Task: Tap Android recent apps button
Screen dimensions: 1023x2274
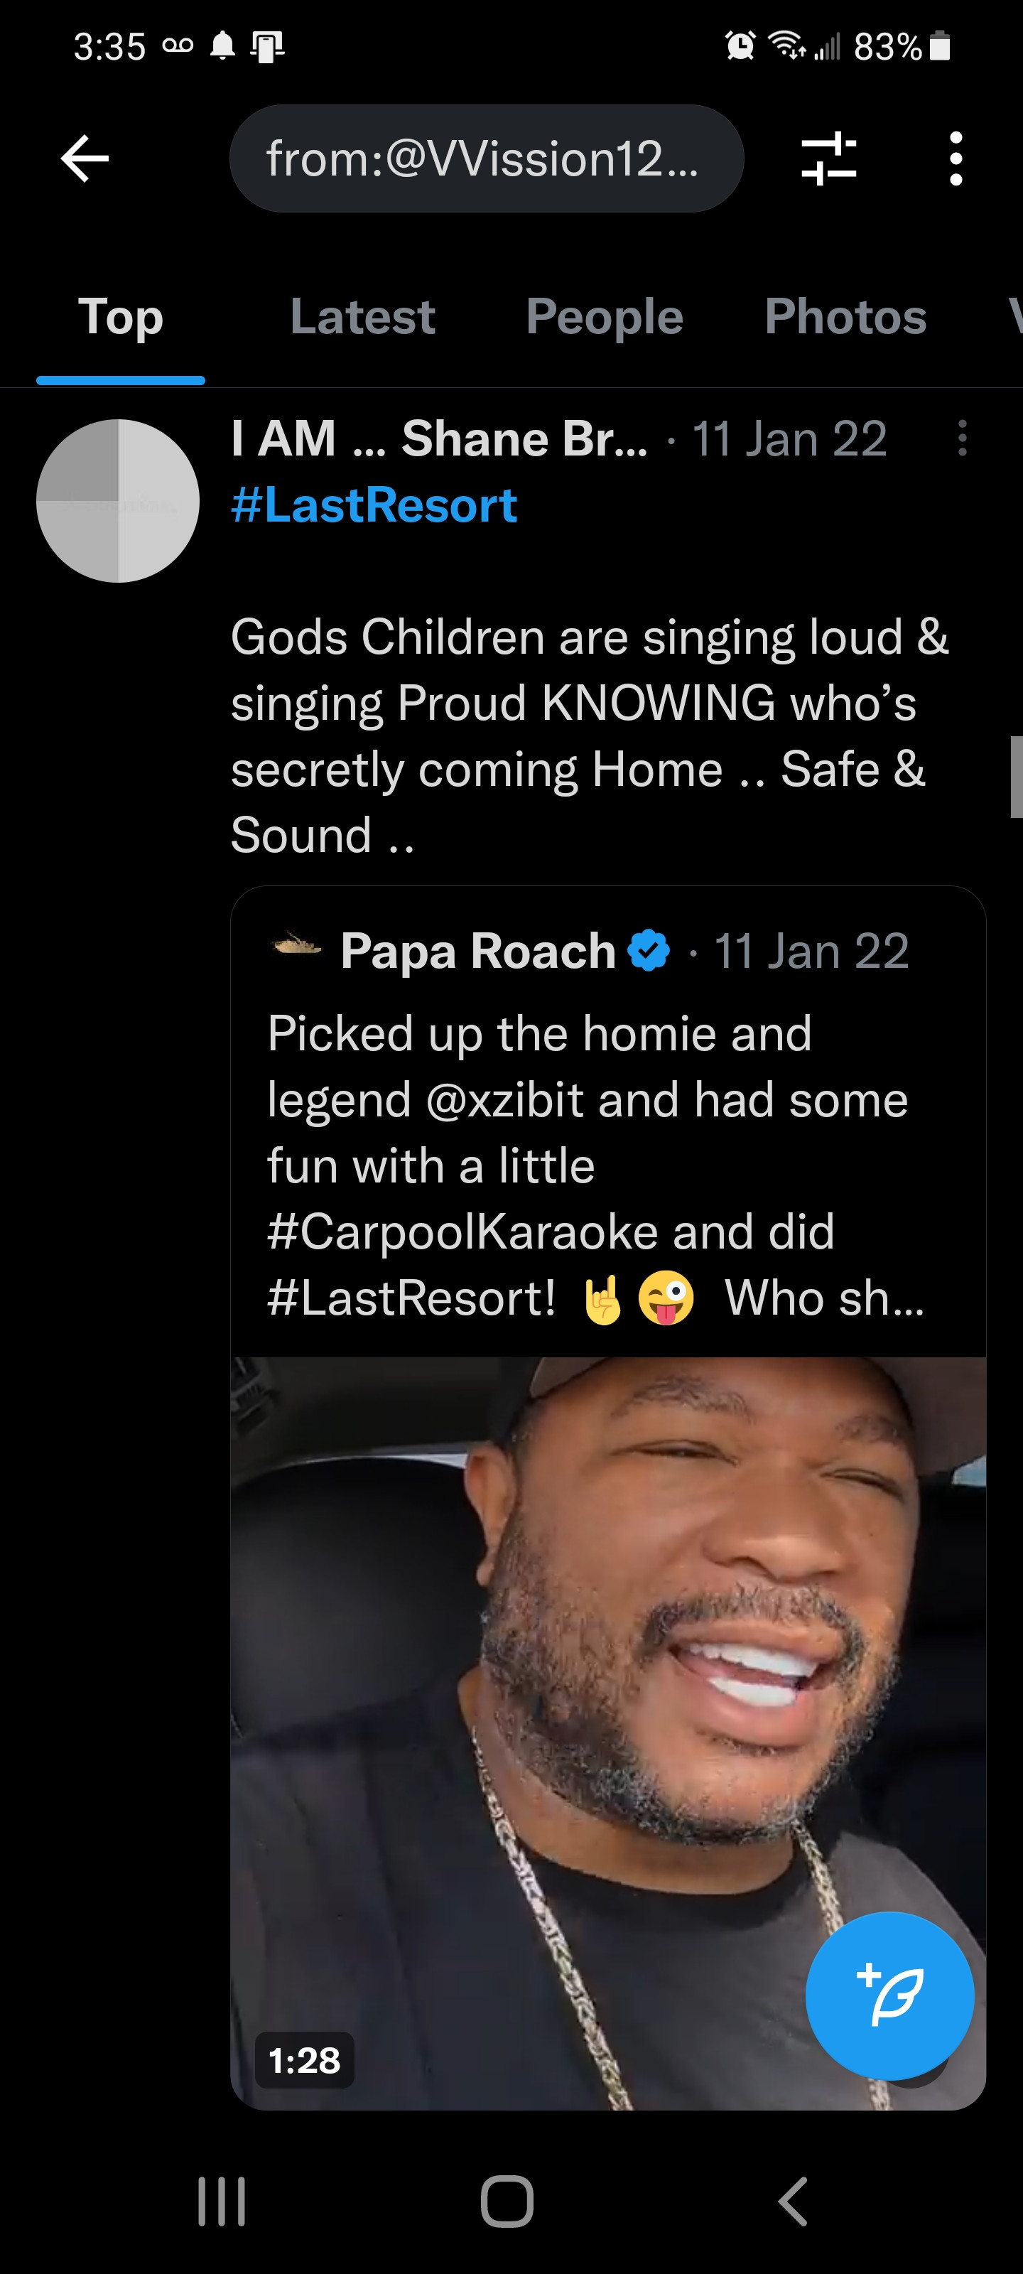Action: [x=222, y=2202]
